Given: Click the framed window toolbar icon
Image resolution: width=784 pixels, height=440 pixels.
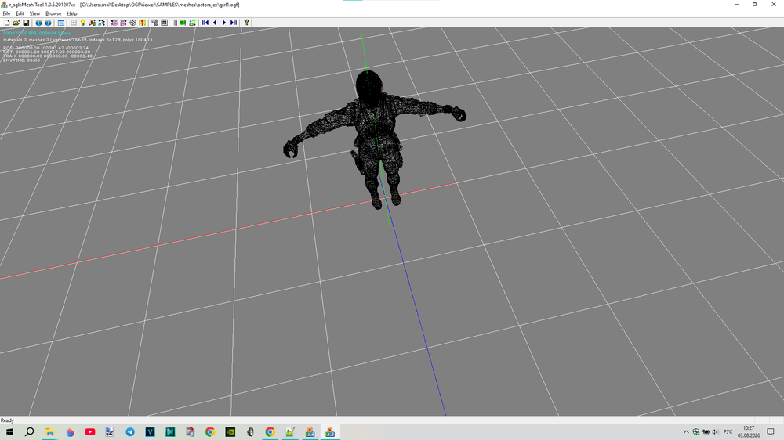Looking at the screenshot, I should 164,23.
